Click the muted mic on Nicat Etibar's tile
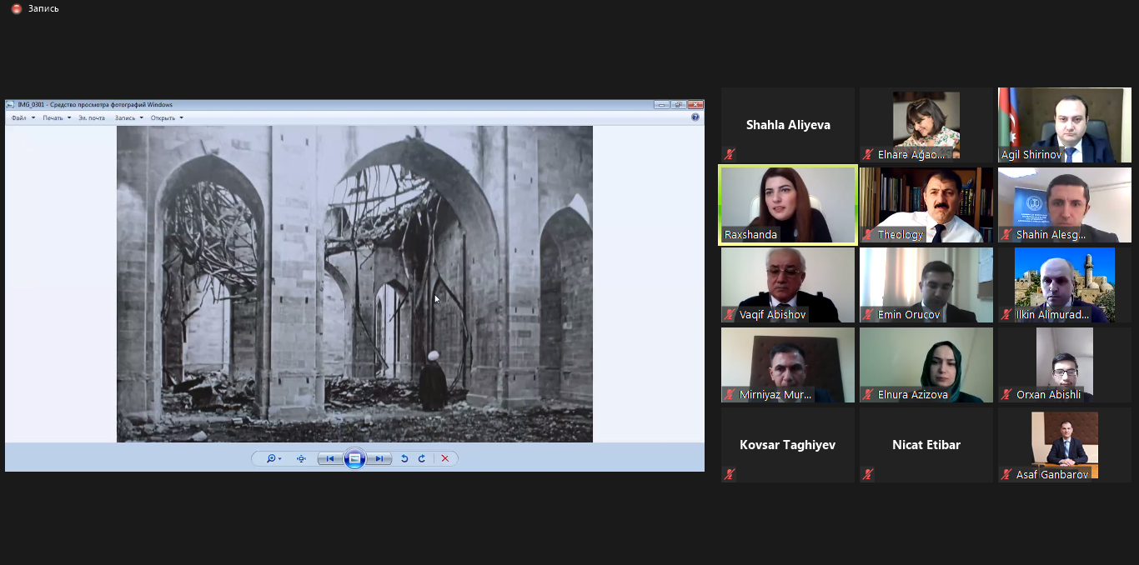The width and height of the screenshot is (1139, 565). point(868,474)
